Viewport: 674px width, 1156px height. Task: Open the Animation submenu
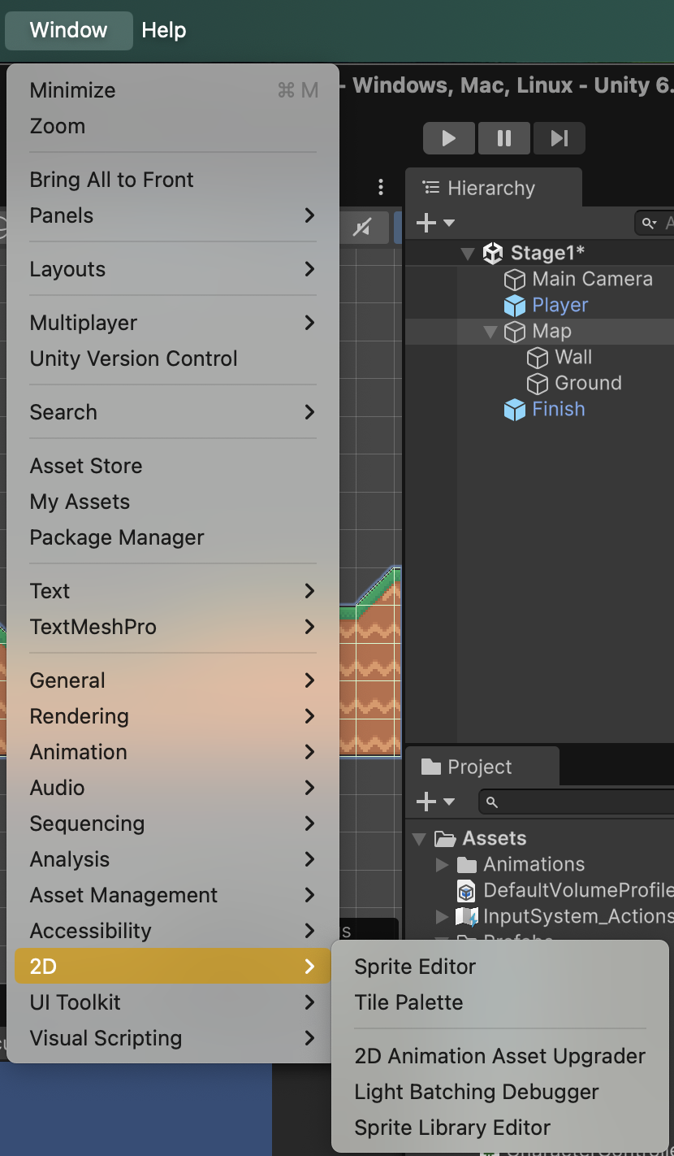[x=173, y=752]
